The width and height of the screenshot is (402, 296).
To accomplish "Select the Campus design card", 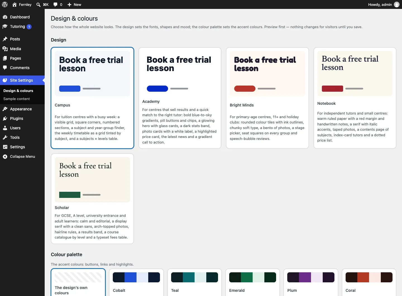I will [x=92, y=98].
